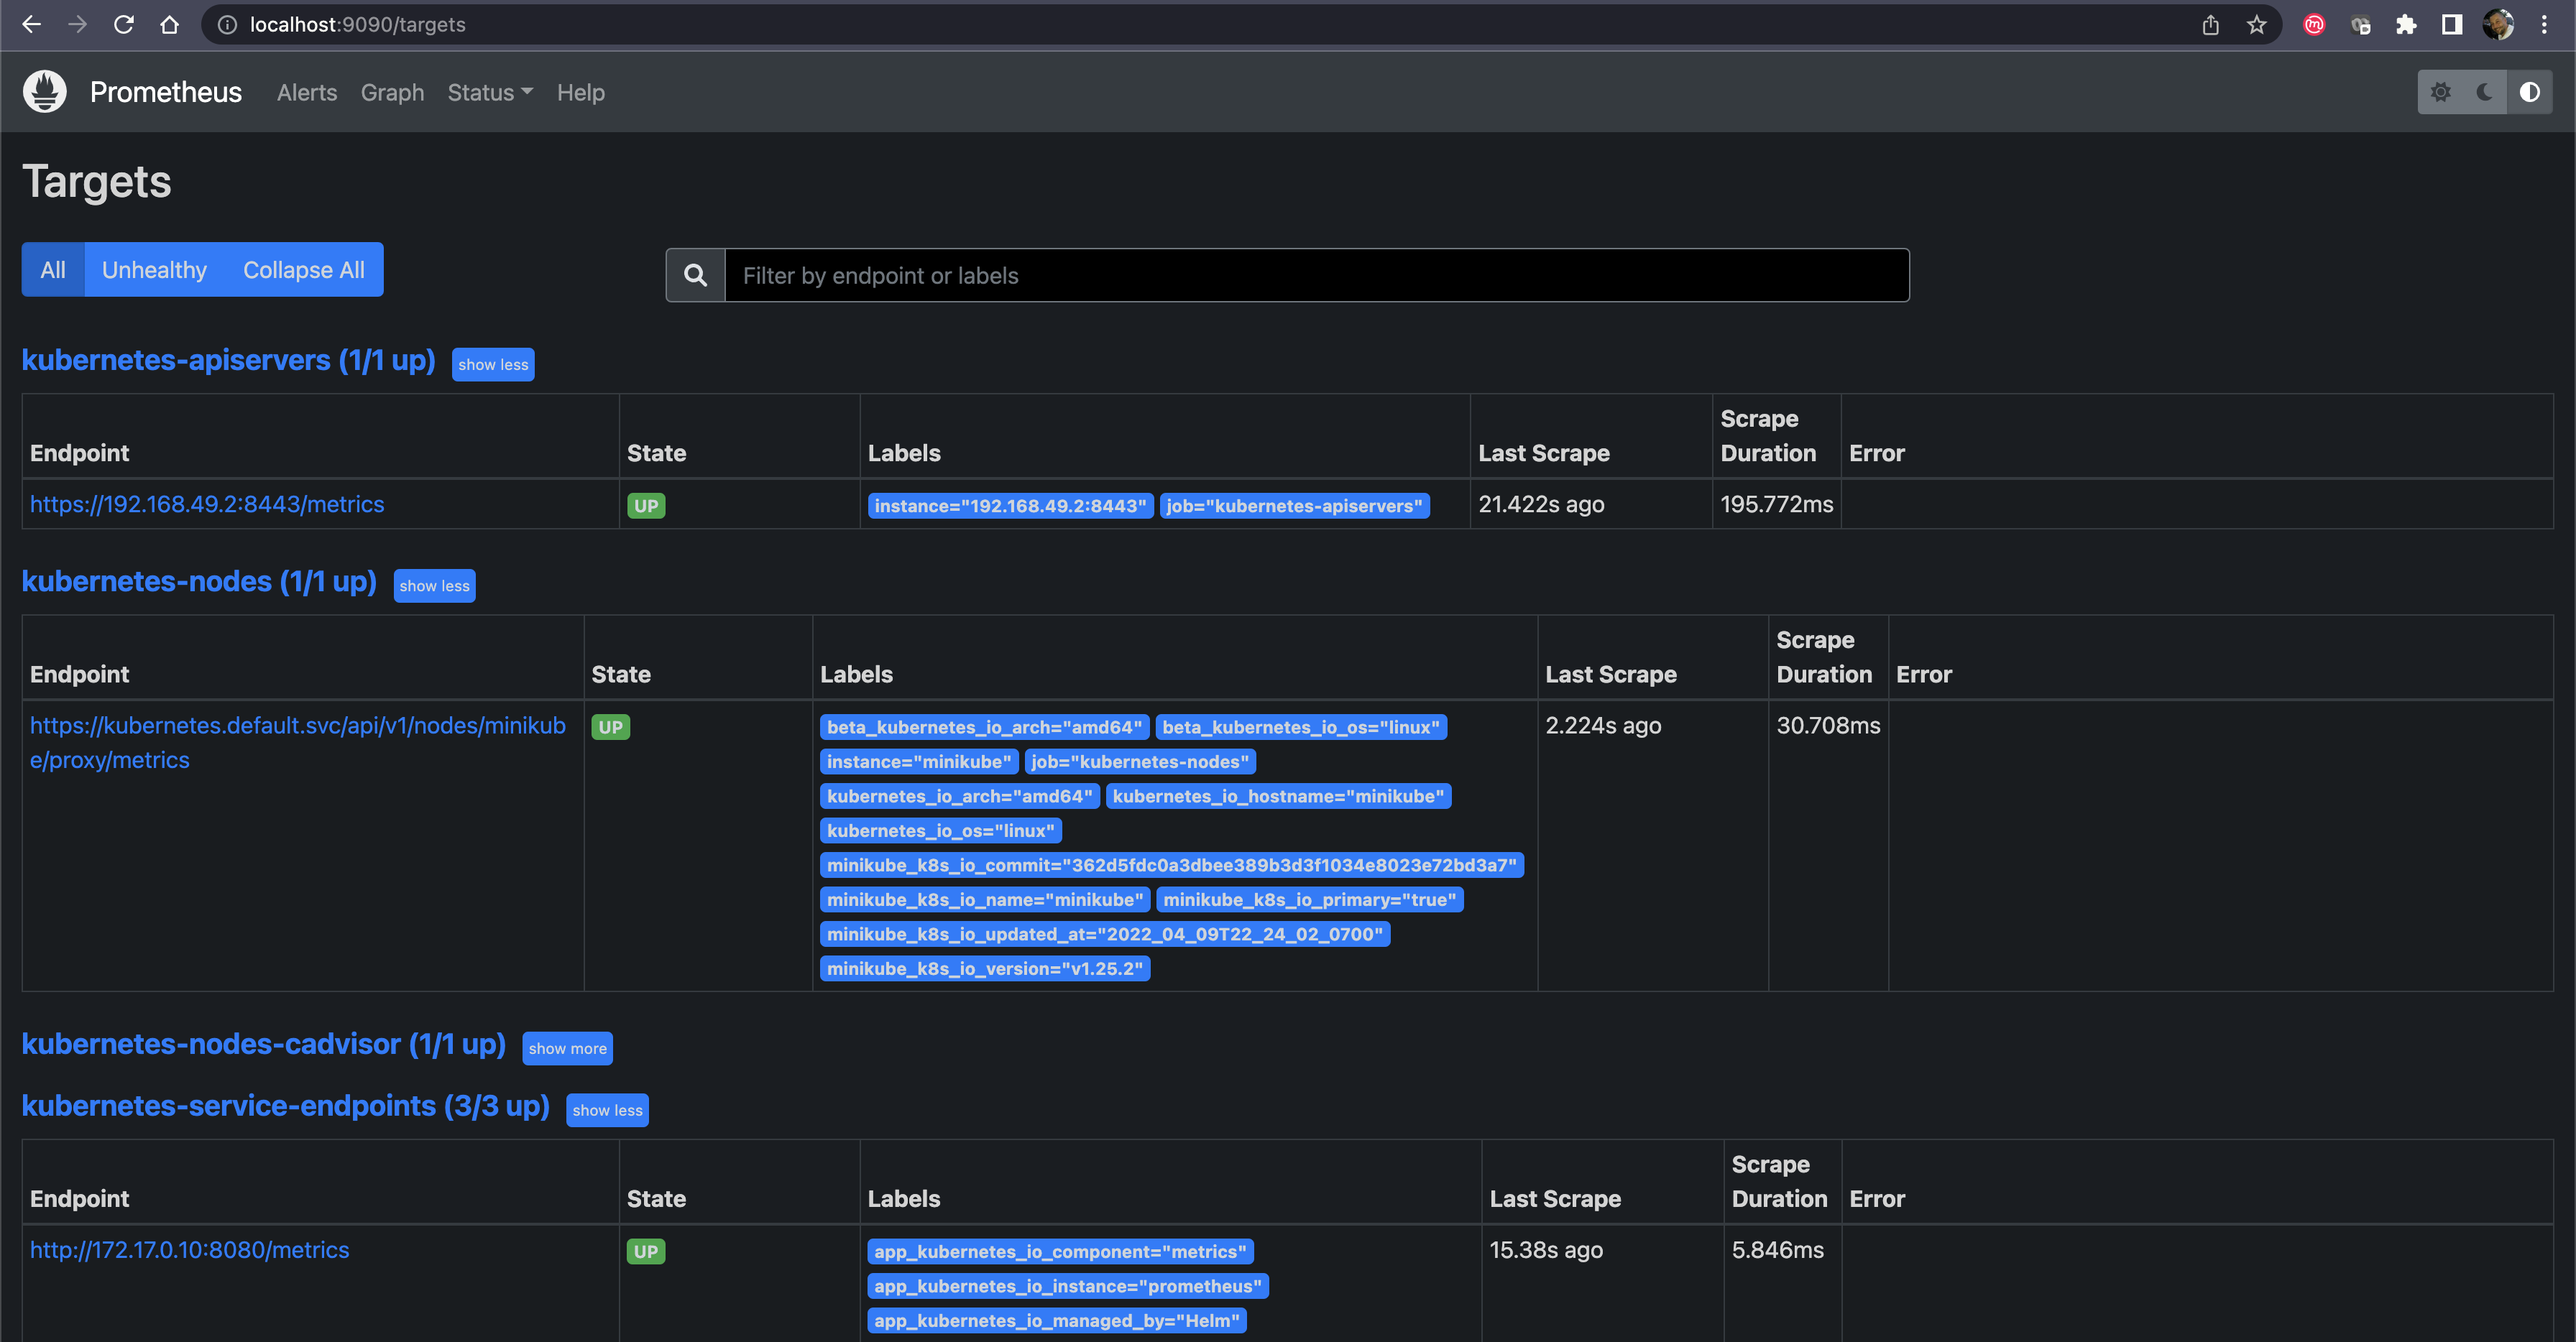Screen dimensions: 2576x1342
Task: Click the browser address bar URL
Action: pyautogui.click(x=357, y=25)
